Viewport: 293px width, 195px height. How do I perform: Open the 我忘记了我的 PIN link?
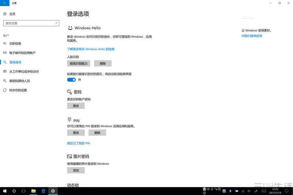(79, 143)
